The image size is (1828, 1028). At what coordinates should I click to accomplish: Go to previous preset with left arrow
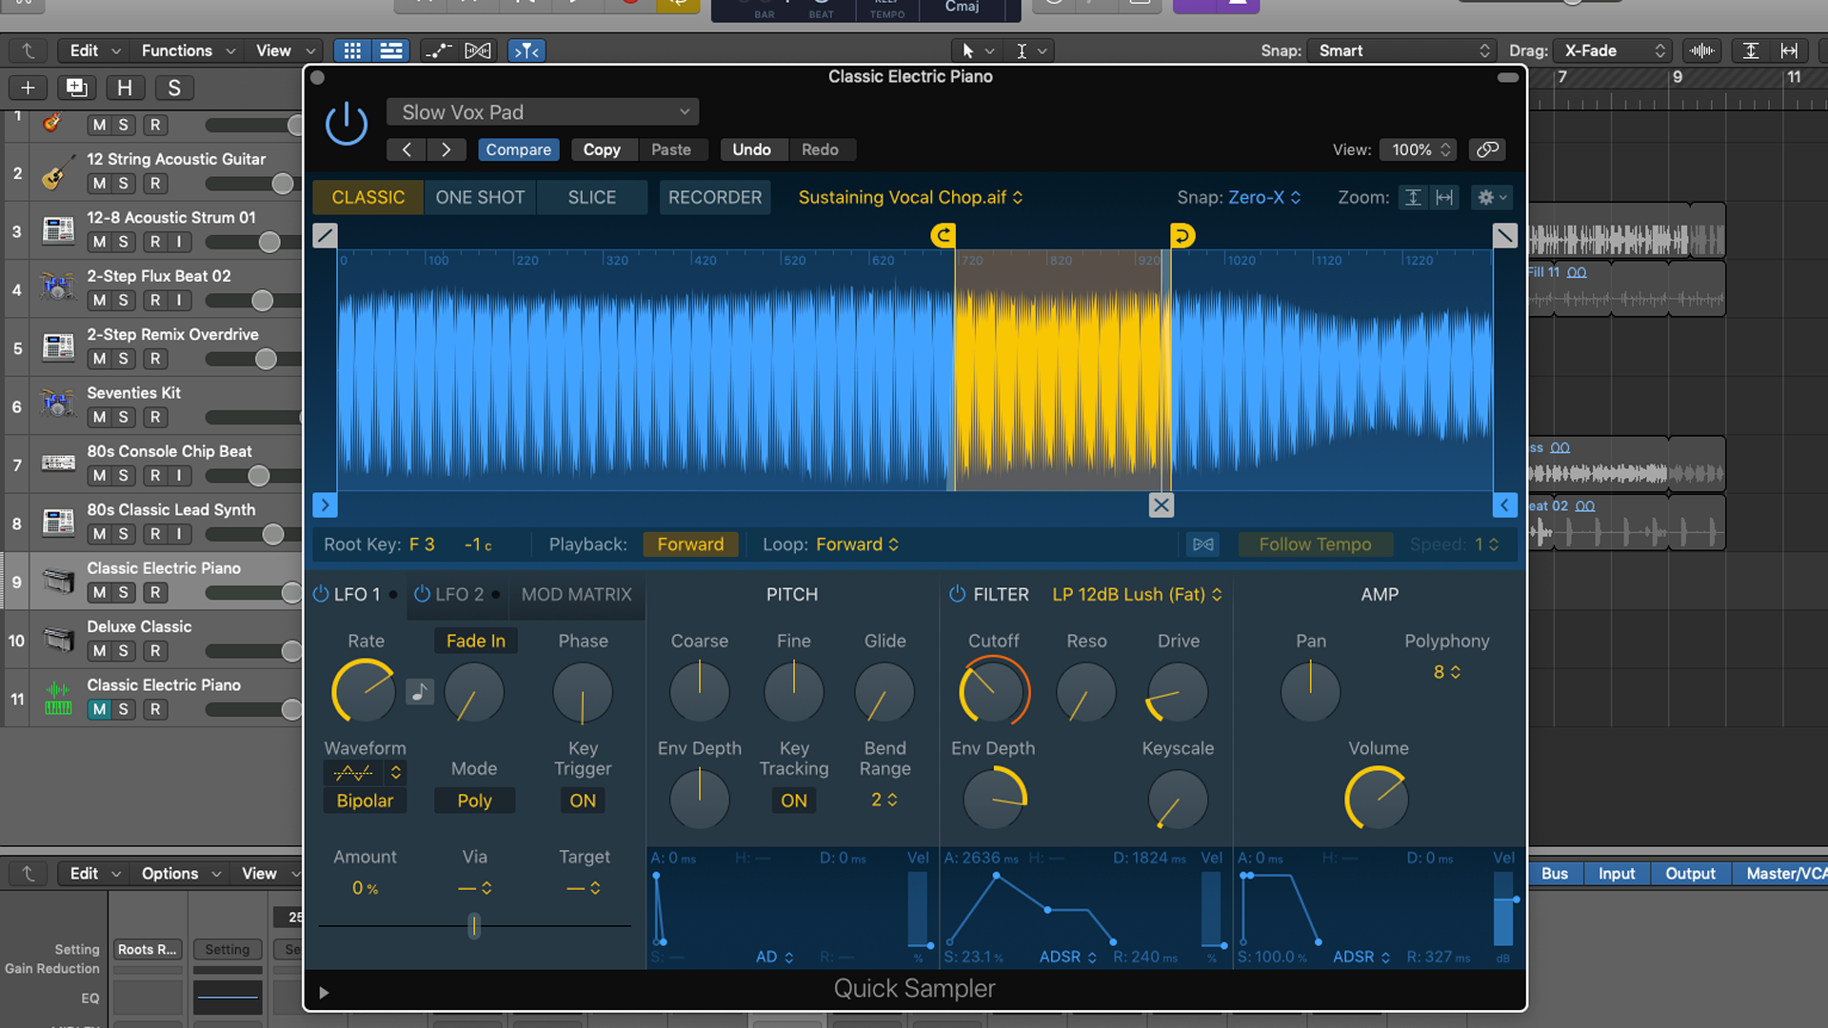407,149
